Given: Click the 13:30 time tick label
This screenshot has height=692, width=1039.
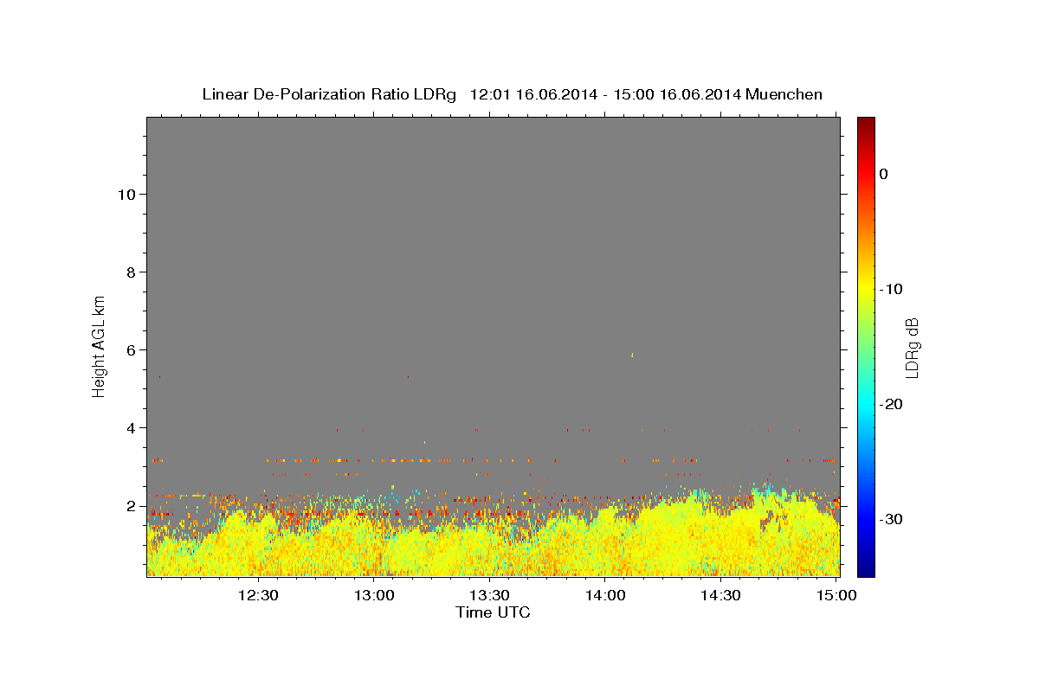Looking at the screenshot, I should pos(490,595).
